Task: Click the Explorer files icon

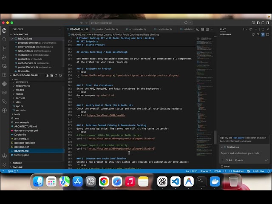Action: pyautogui.click(x=4, y=30)
